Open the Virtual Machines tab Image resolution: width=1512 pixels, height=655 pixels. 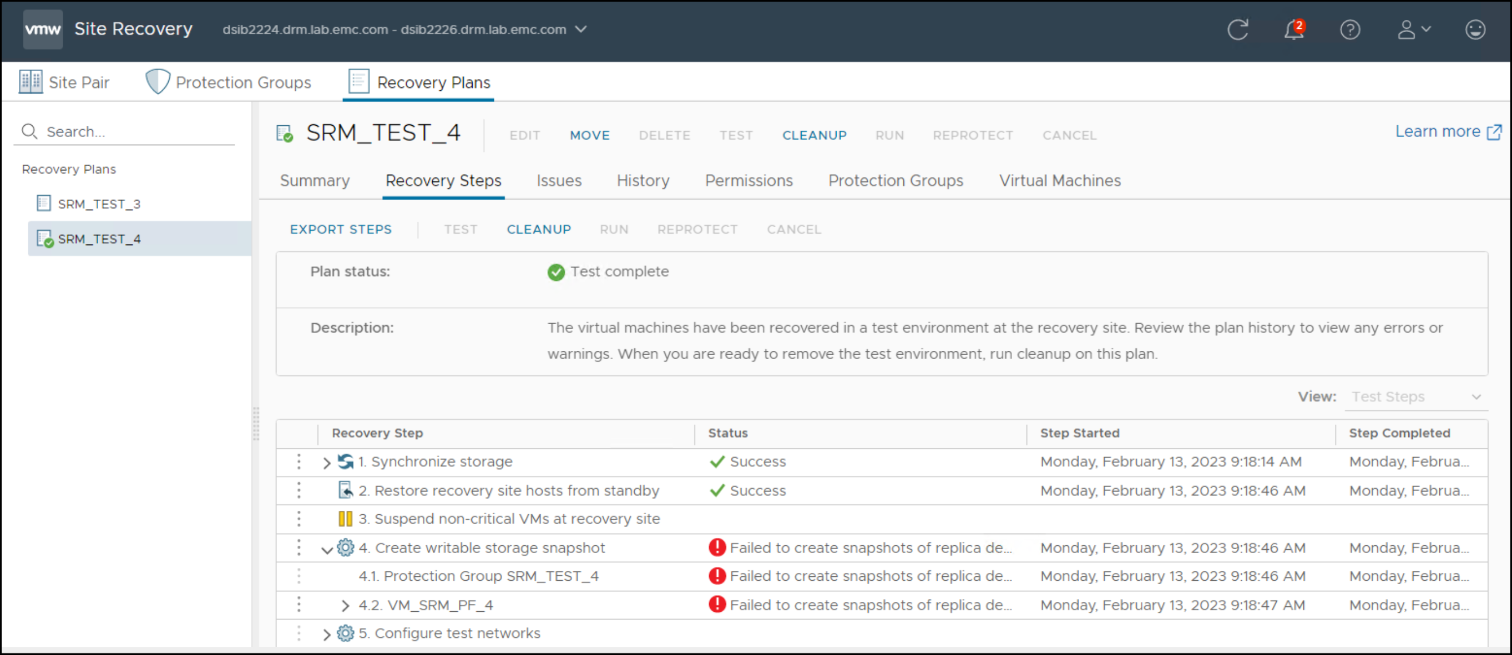pos(1060,181)
